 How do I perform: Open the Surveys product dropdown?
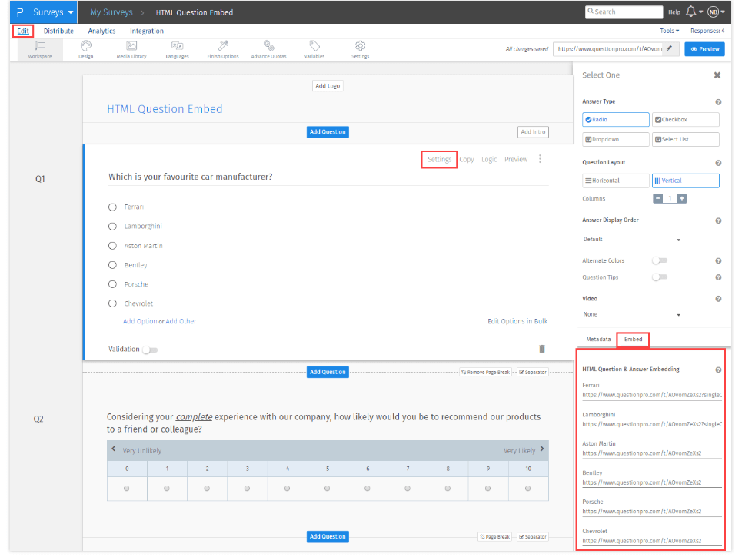(x=53, y=12)
